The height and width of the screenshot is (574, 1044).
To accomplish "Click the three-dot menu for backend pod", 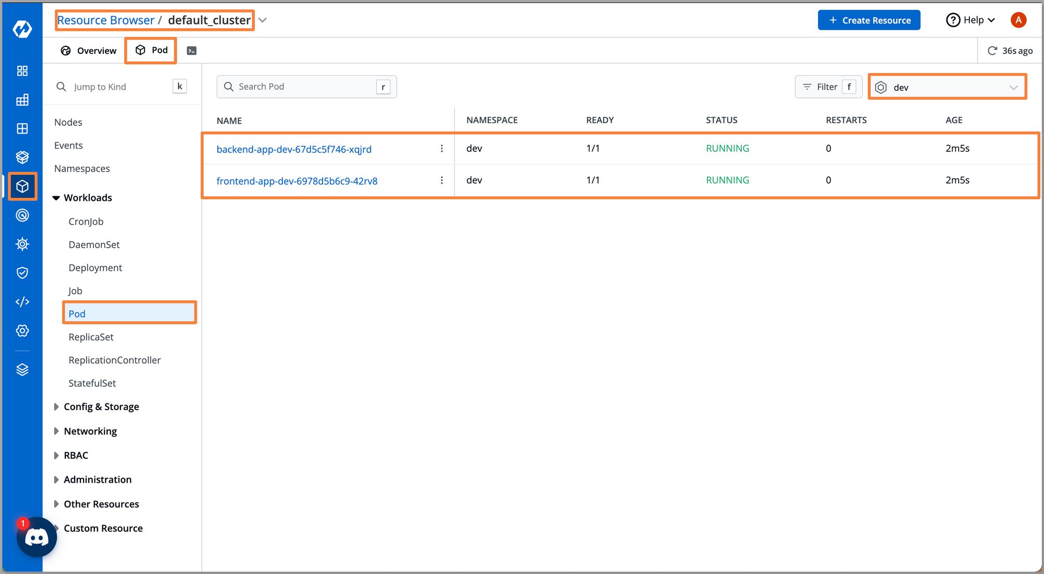I will 441,148.
